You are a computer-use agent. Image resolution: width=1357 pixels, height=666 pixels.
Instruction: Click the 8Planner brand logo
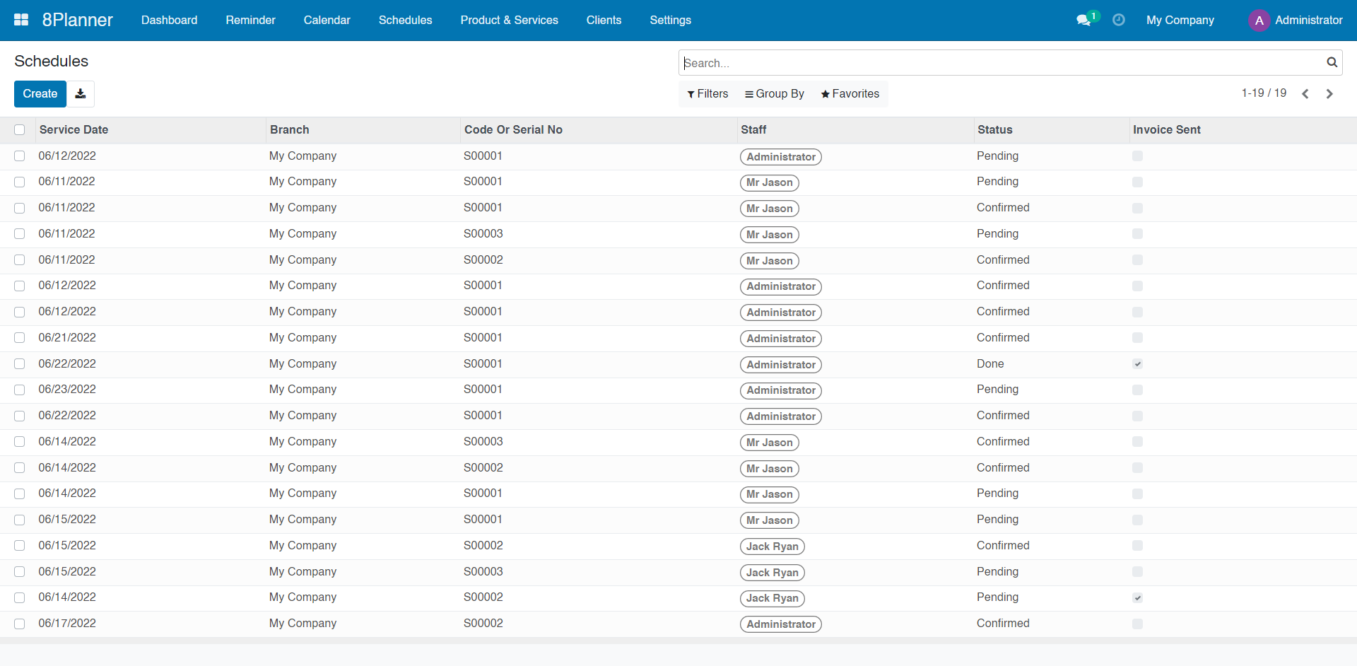pos(77,20)
